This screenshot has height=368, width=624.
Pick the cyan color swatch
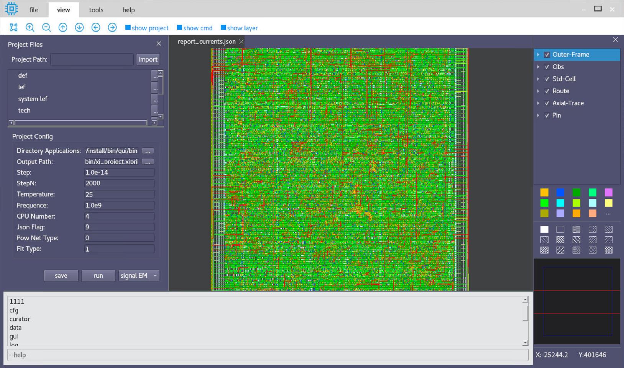[x=560, y=203]
